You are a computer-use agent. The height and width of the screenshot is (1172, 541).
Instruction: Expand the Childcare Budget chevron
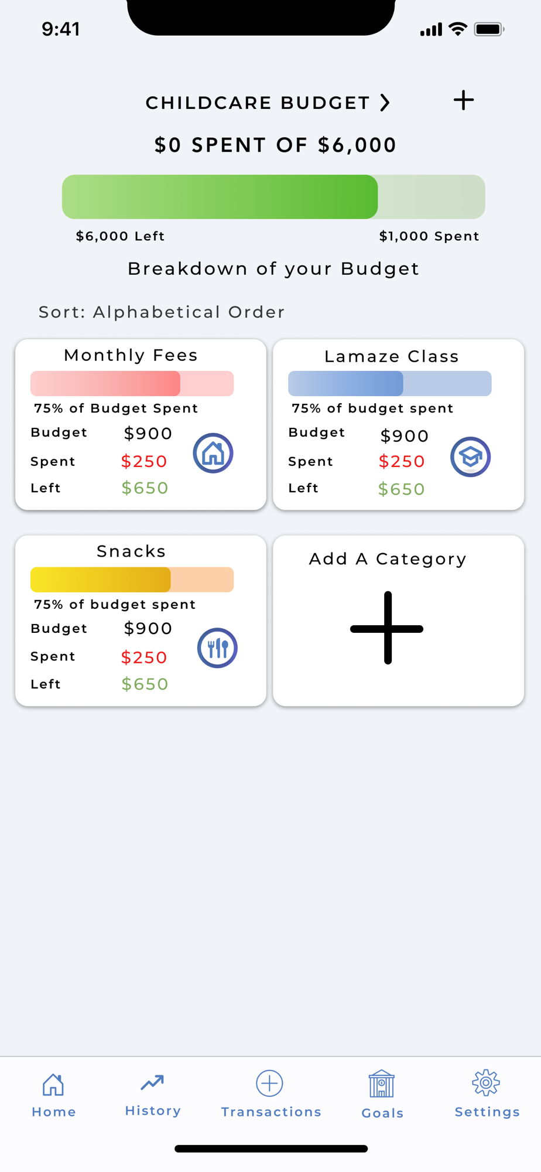[384, 103]
